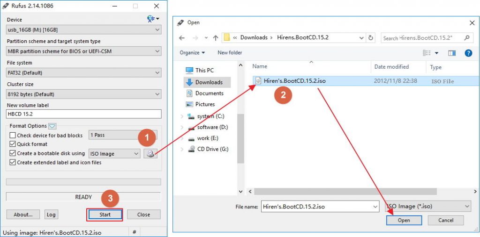The image size is (480, 237).
Task: Click the change view icon
Action: tap(427, 53)
